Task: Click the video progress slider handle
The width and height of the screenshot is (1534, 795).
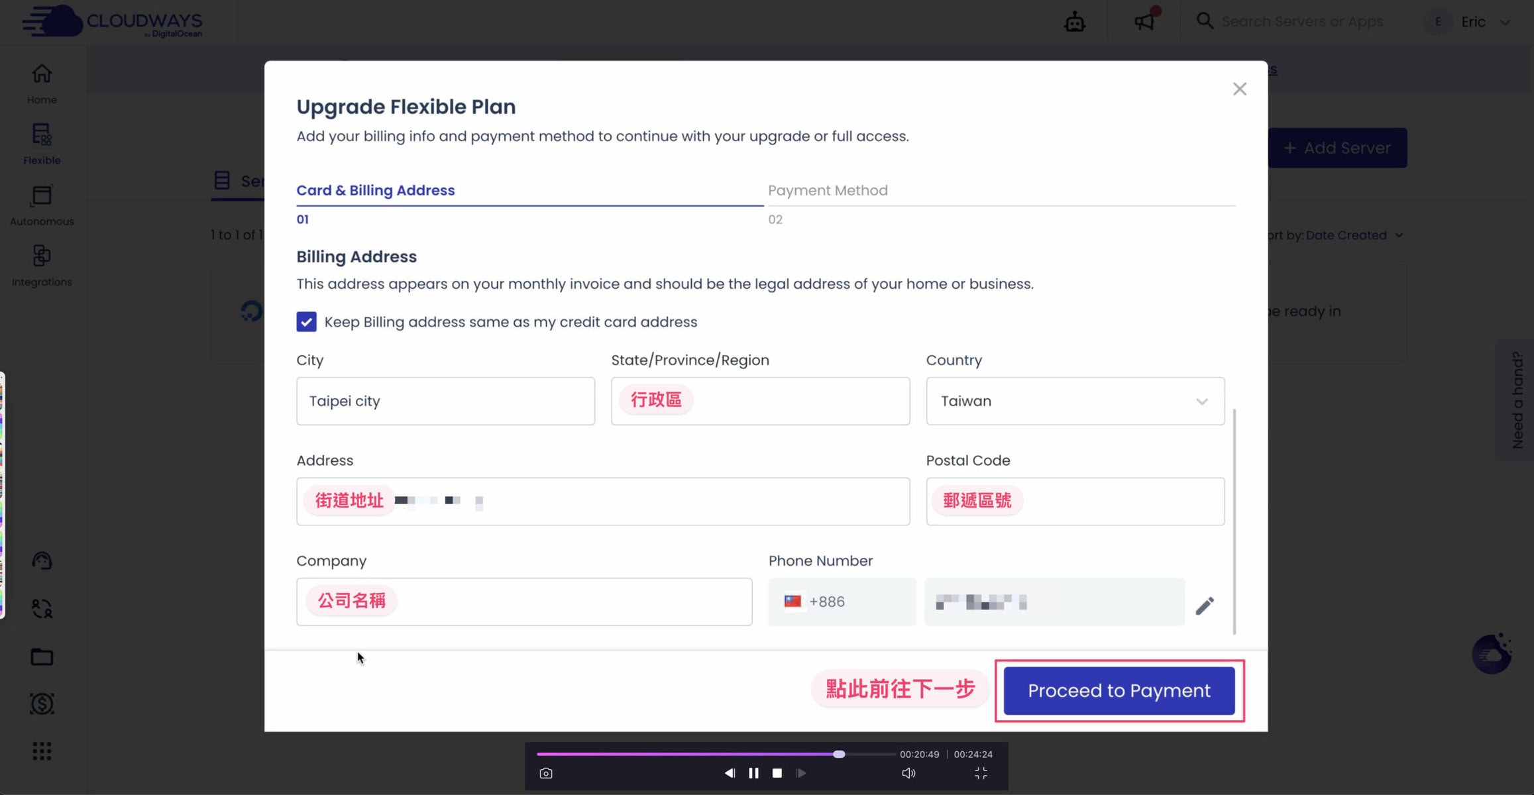Action: [839, 754]
